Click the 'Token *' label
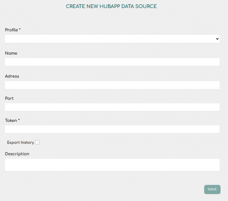 point(12,120)
